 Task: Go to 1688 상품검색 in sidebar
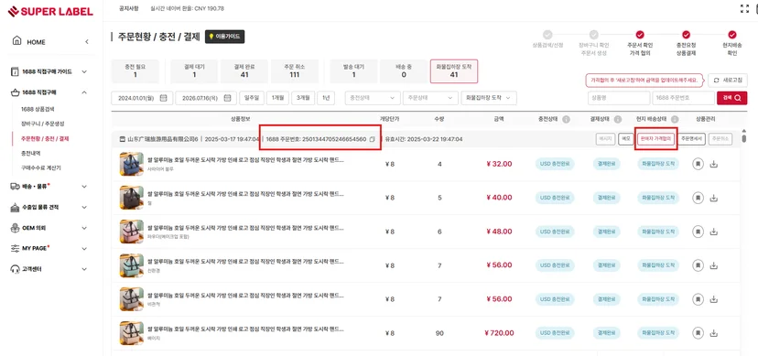pyautogui.click(x=38, y=109)
